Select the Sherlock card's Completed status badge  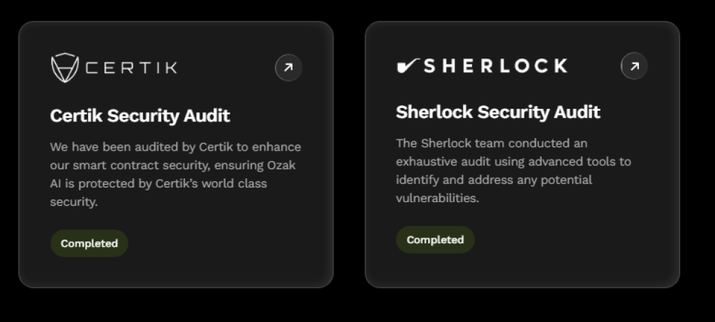point(435,240)
